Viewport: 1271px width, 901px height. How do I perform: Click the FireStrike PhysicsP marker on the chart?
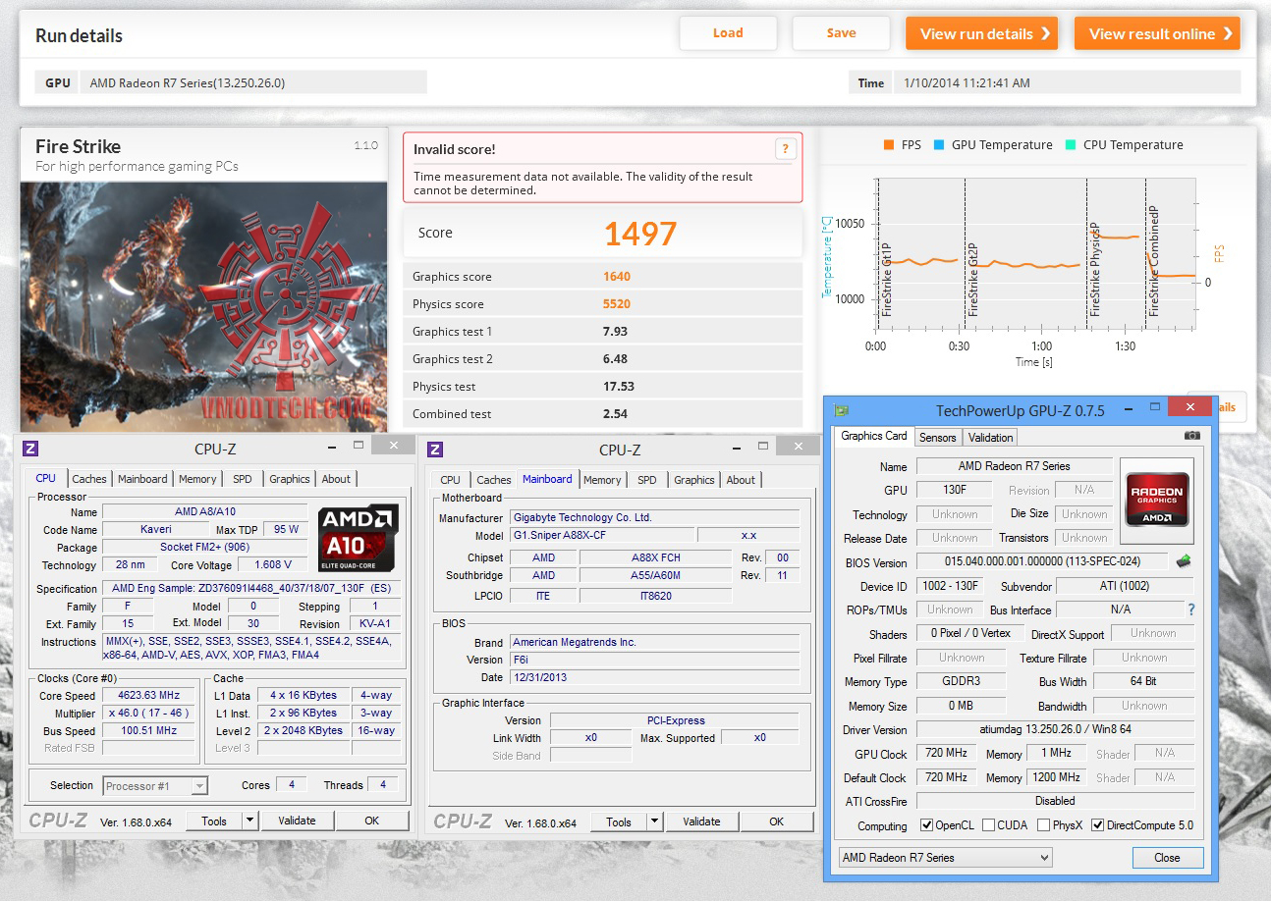(x=1093, y=269)
